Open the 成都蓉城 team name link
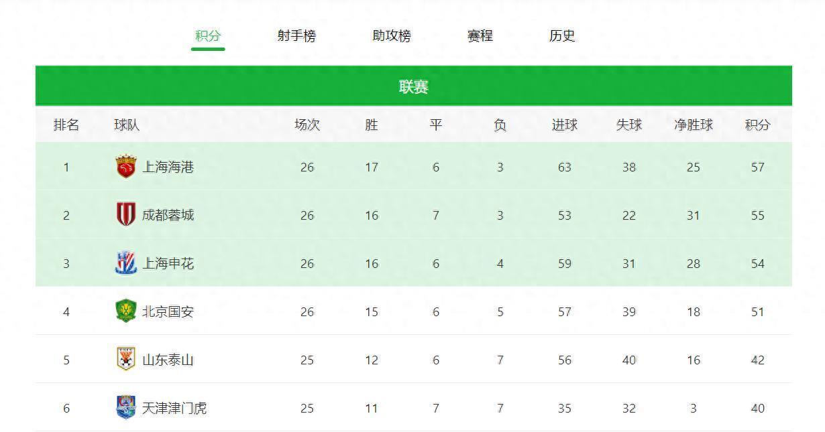Screen dimensions: 825x432 pyautogui.click(x=168, y=215)
